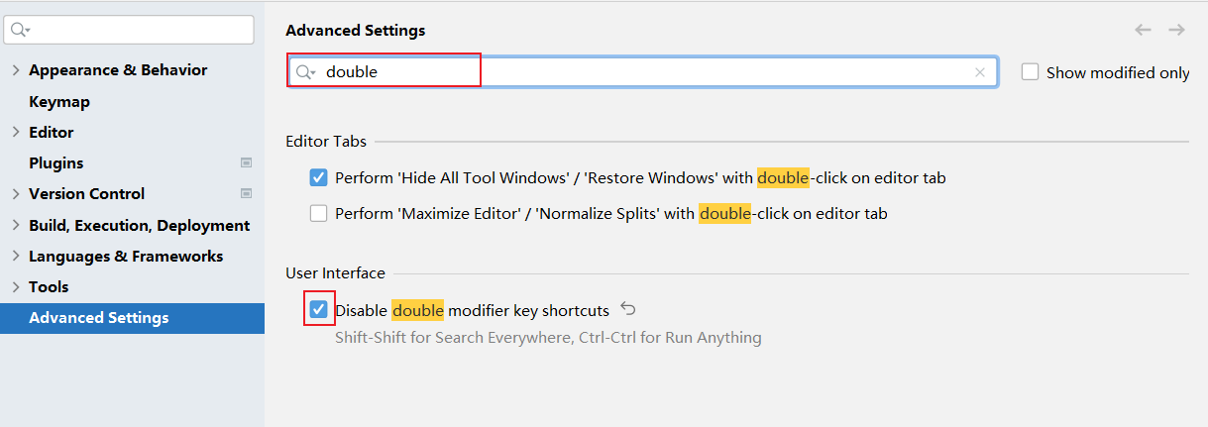
Task: Enable Maximize Editor with double-click option
Action: tap(318, 213)
